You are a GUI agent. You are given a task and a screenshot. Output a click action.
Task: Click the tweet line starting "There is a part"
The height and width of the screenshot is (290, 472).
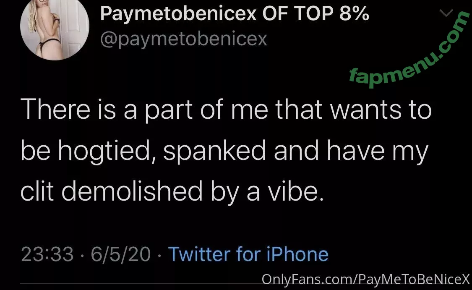[x=226, y=110]
